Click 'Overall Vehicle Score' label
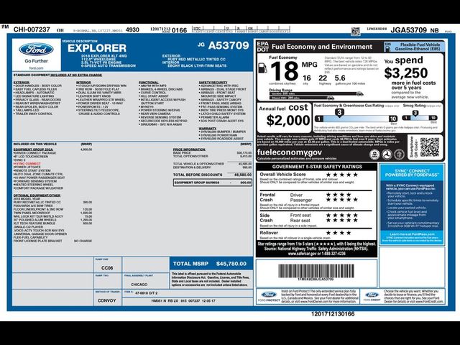460x345 pixels. (282, 174)
